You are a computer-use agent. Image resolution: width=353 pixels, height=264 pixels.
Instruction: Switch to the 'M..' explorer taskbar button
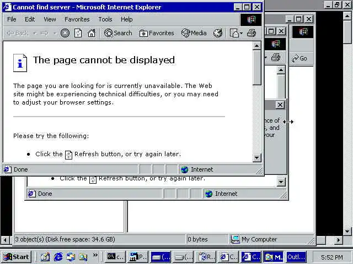(x=274, y=257)
